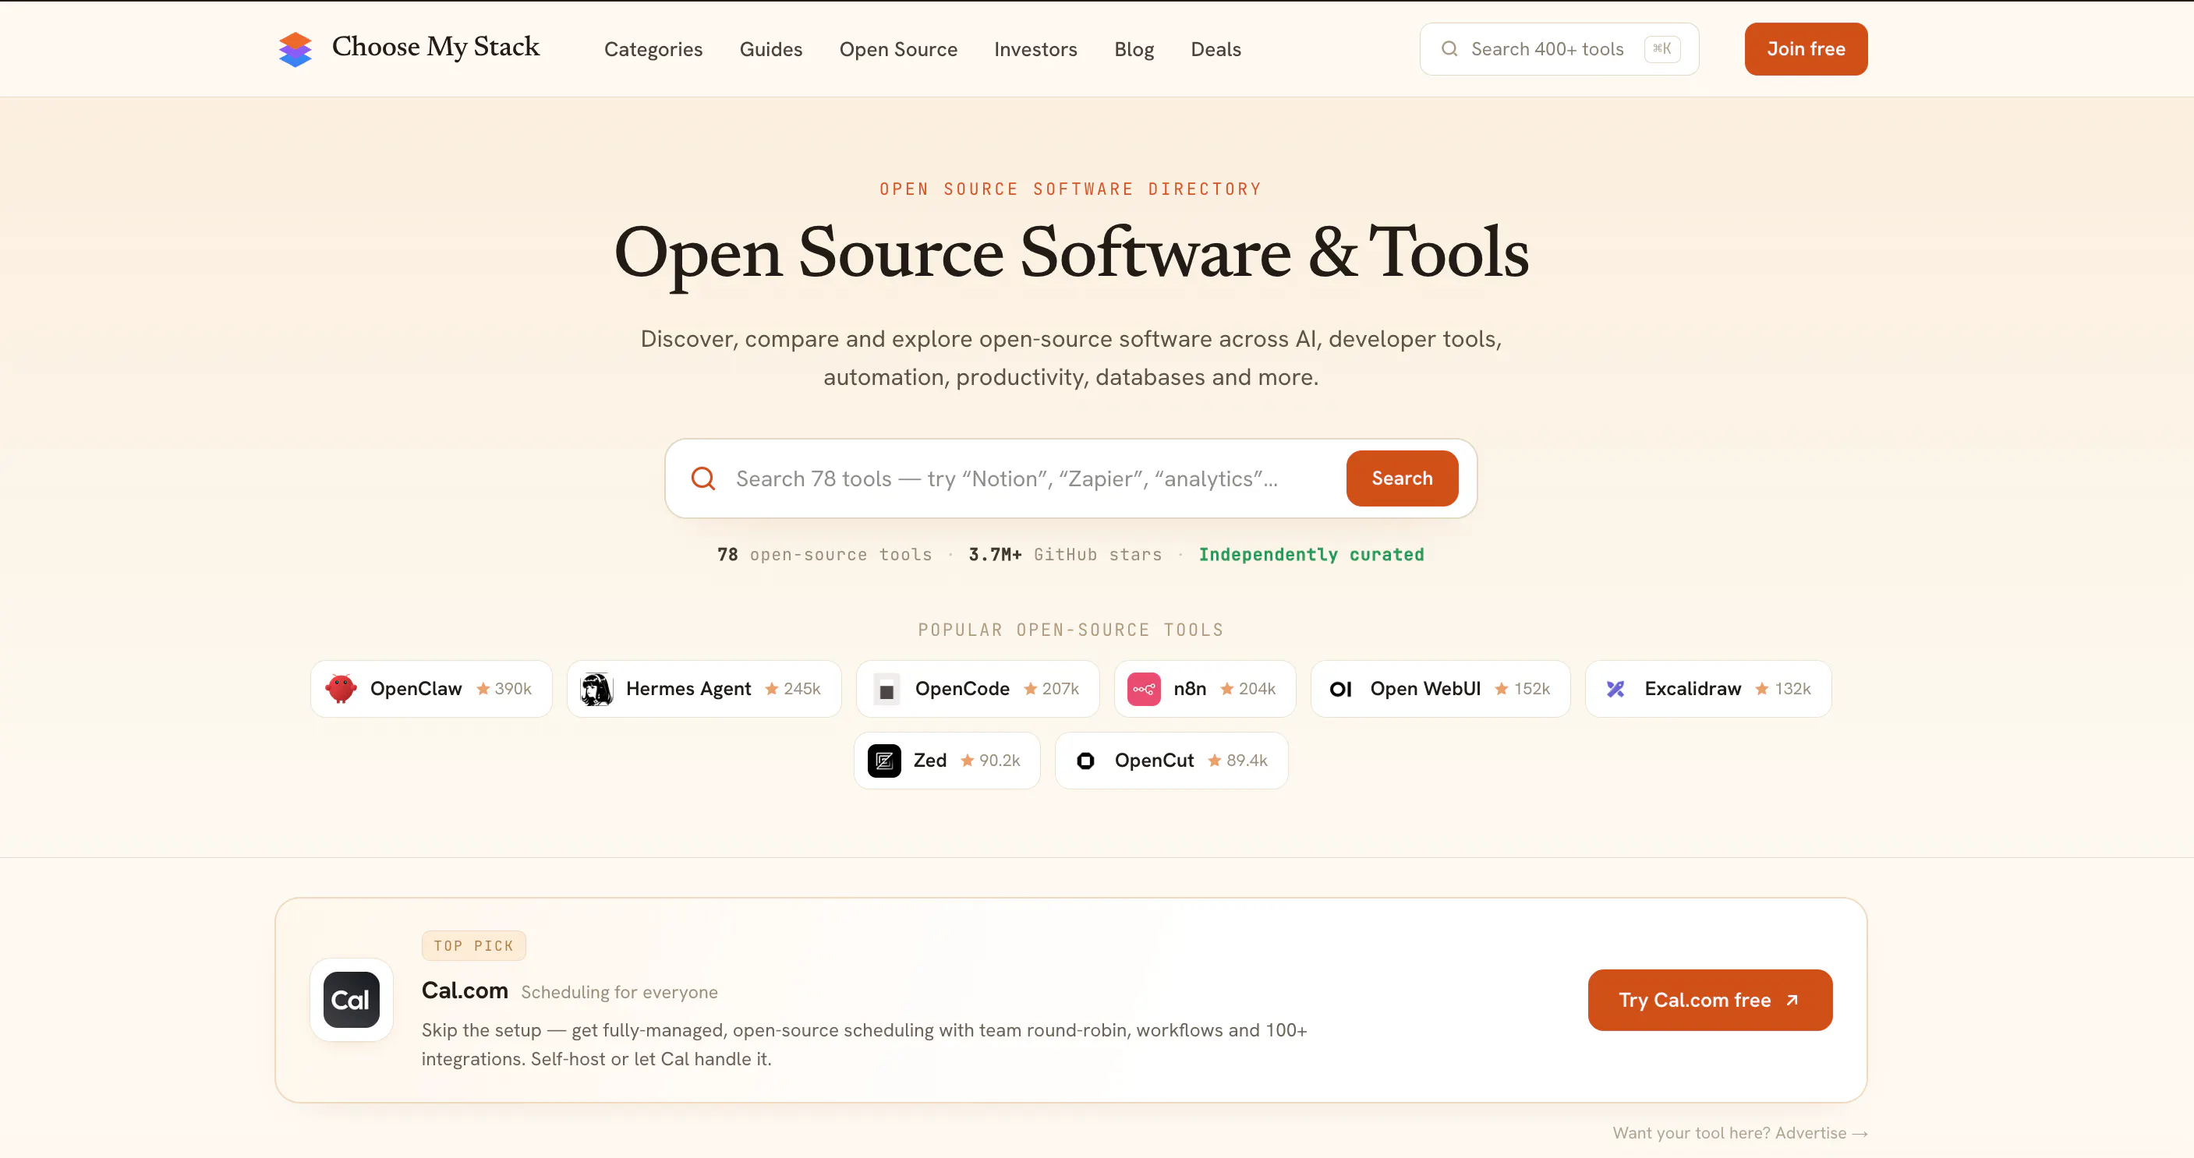Click the ⌘K shortcut badge in the header search
The height and width of the screenshot is (1158, 2194).
coord(1661,48)
